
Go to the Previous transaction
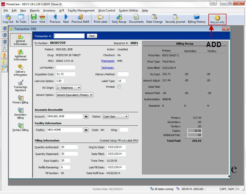click(x=55, y=19)
